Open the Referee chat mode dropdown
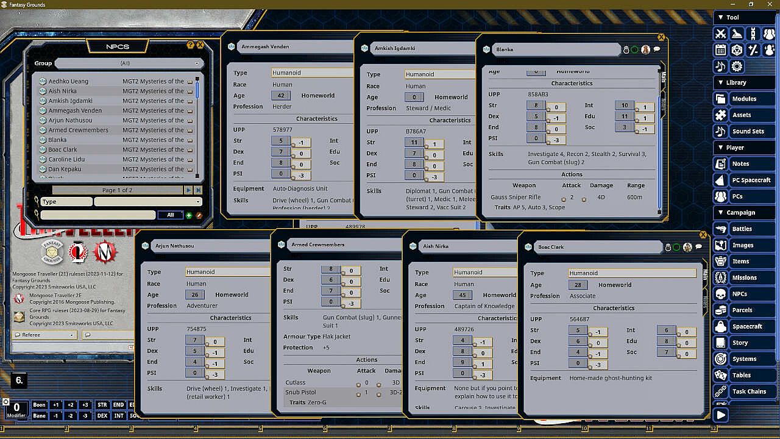Image resolution: width=780 pixels, height=439 pixels. pos(44,335)
